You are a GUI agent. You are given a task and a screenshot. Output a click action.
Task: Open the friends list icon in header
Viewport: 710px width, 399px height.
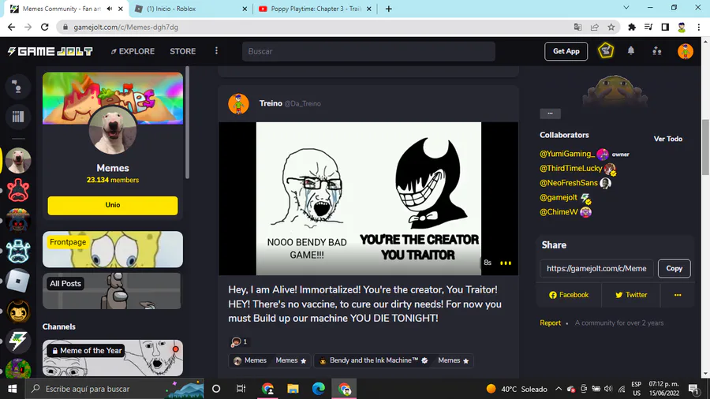coord(656,51)
